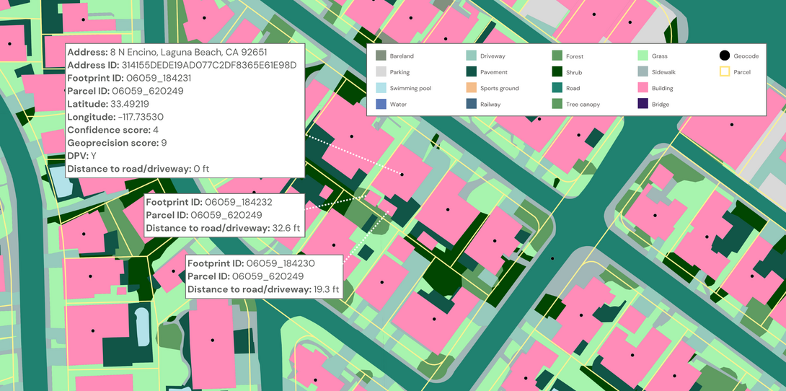The image size is (786, 391).
Task: Click the Distance to road/driveway 32.6 ft line
Action: click(x=223, y=228)
